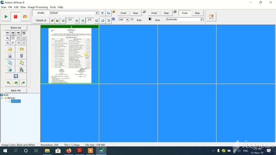The height and width of the screenshot is (155, 276).
Task: Open the Default profile dropdown
Action: (97, 13)
